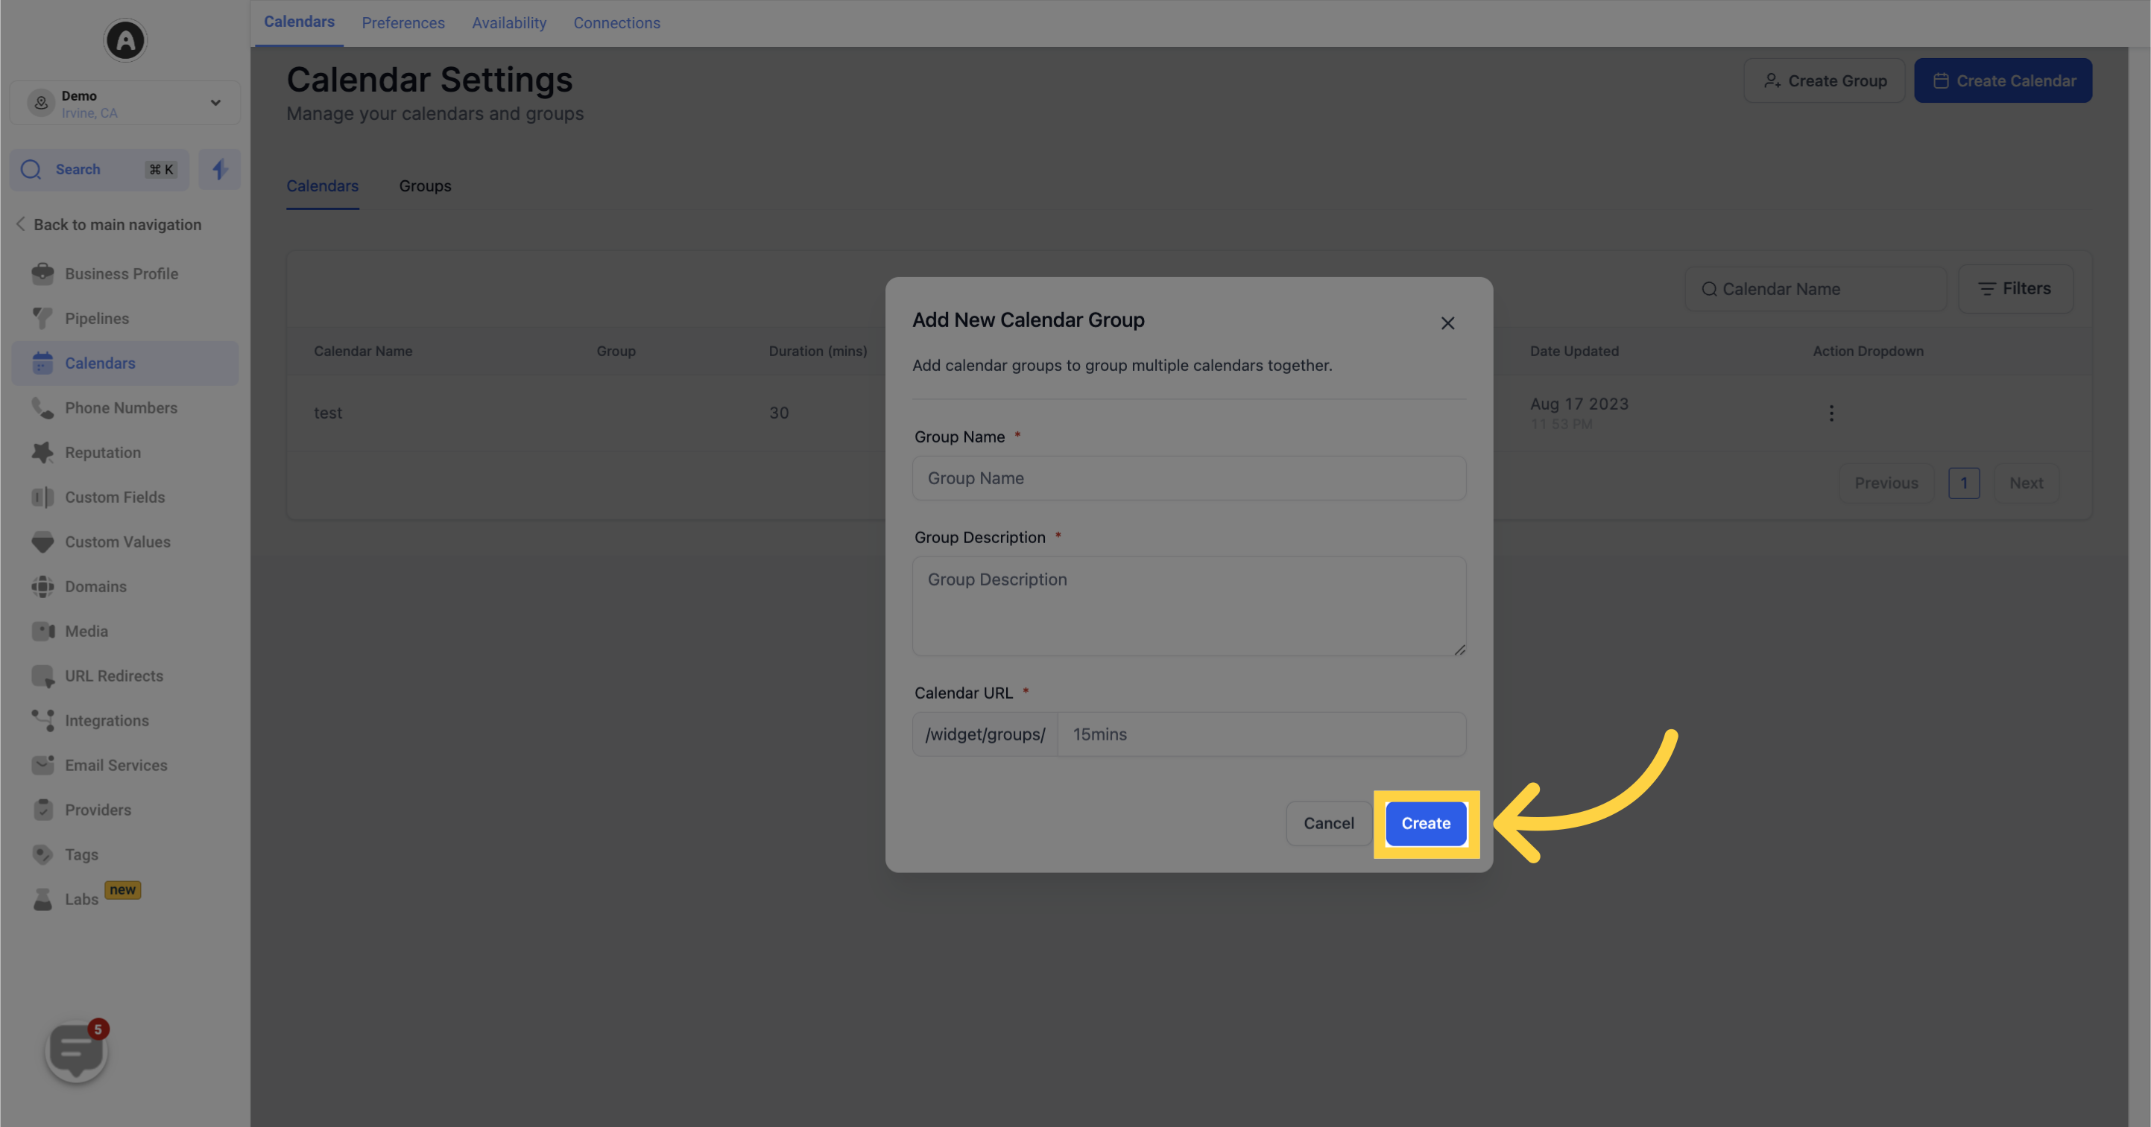Click the Domains globe icon

point(42,586)
